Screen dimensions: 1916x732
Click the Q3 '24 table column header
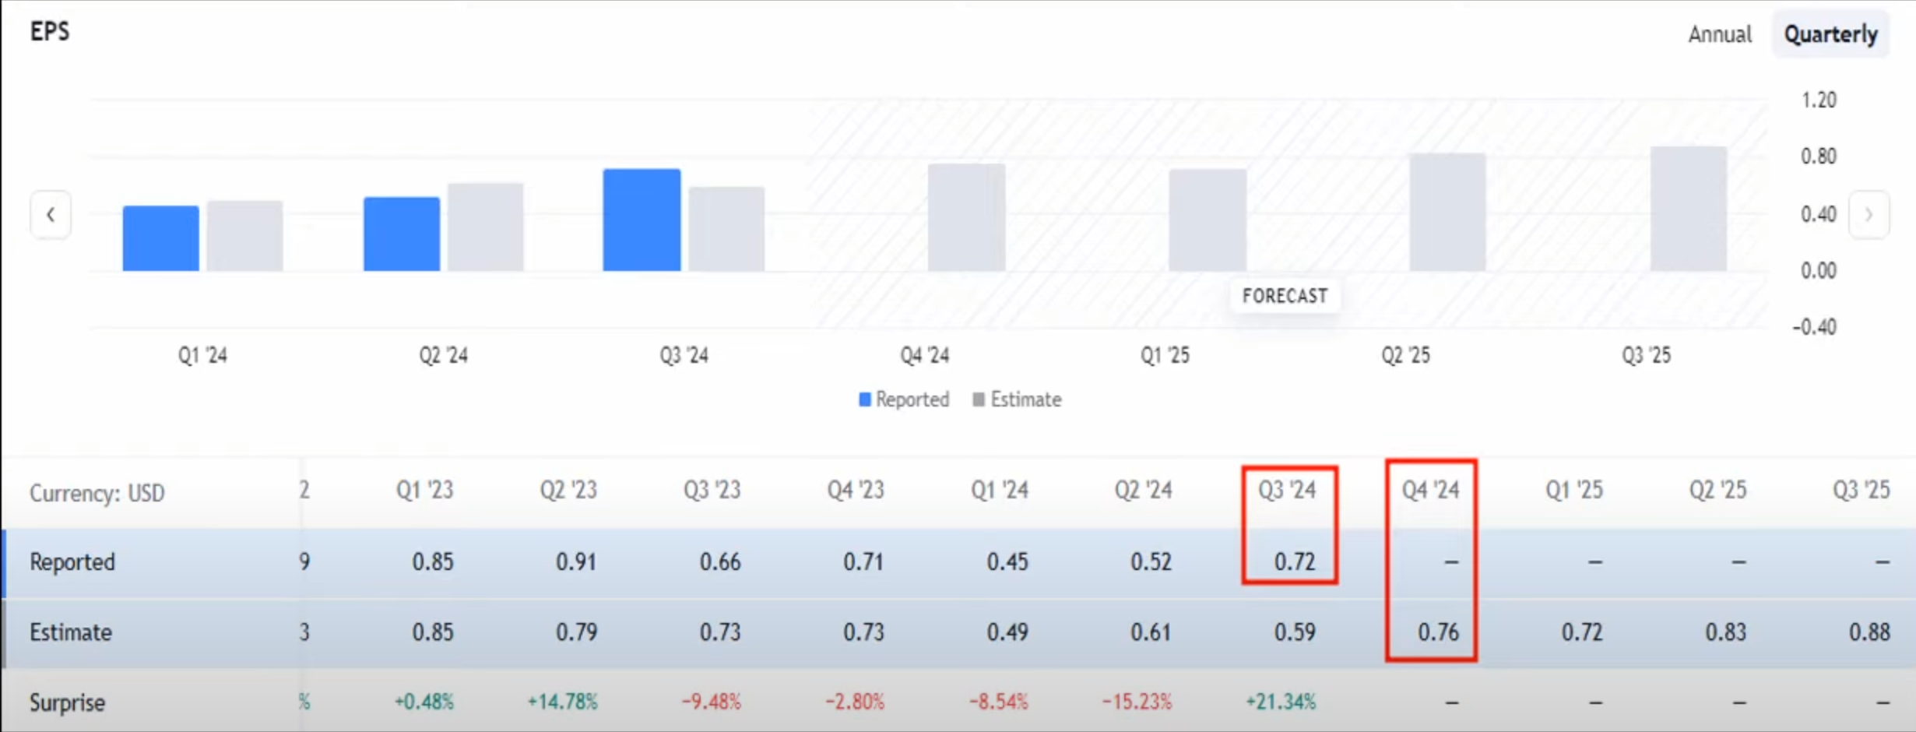tap(1287, 491)
